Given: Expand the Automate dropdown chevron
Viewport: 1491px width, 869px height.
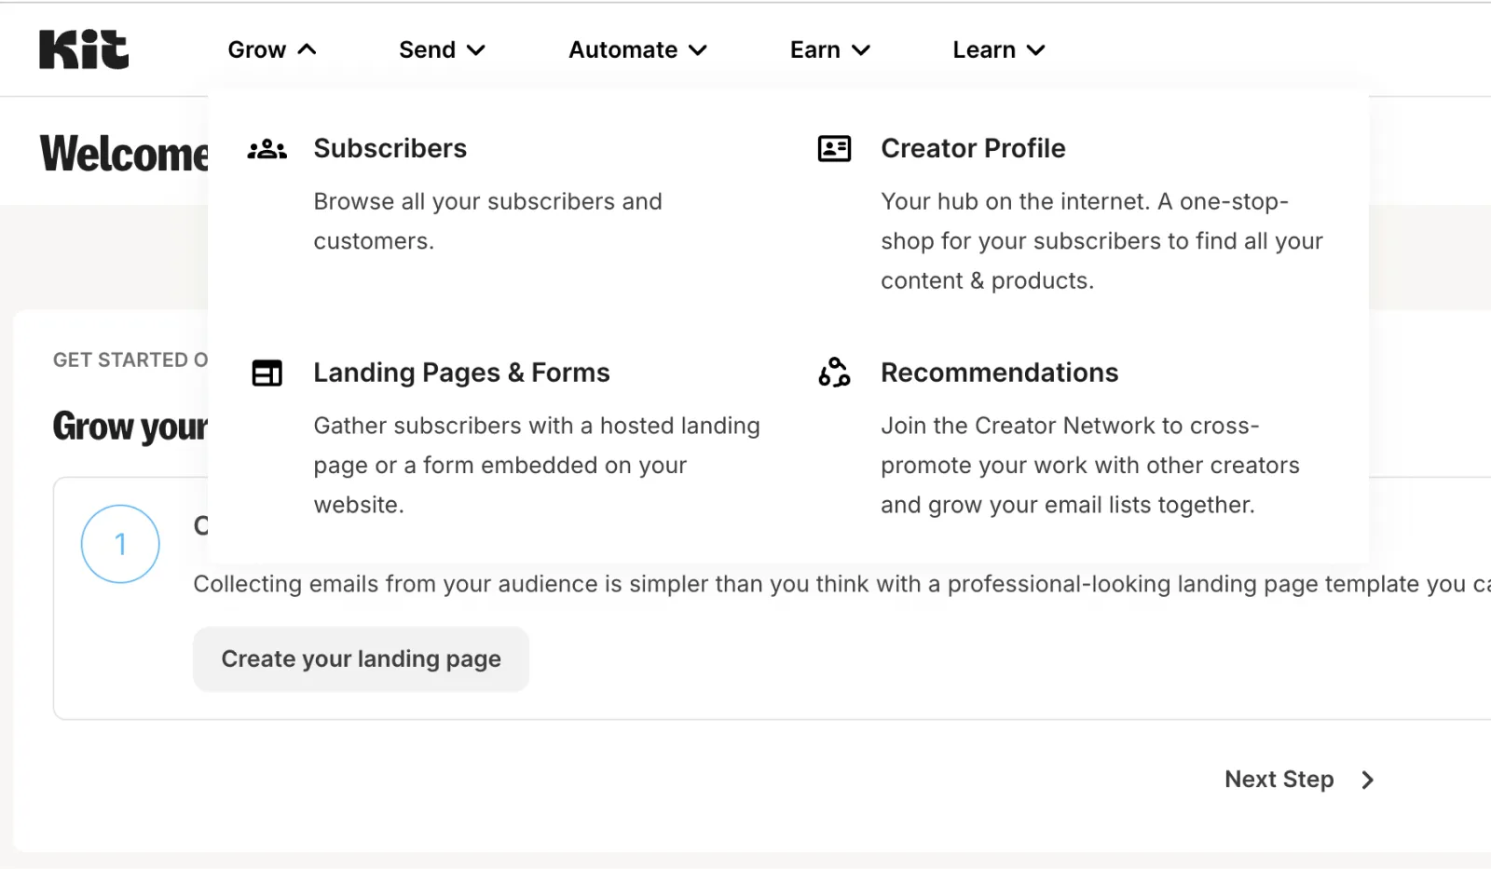Looking at the screenshot, I should coord(698,50).
